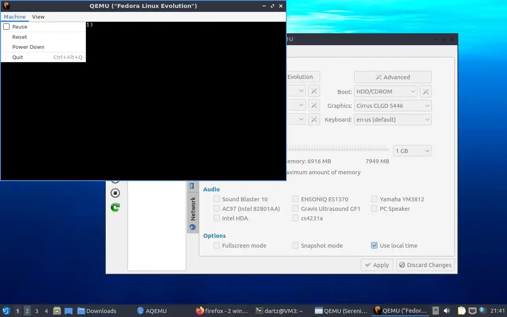Screen dimensions: 507x317
Task: Enable Intel HDA audio card
Action: pyautogui.click(x=217, y=218)
